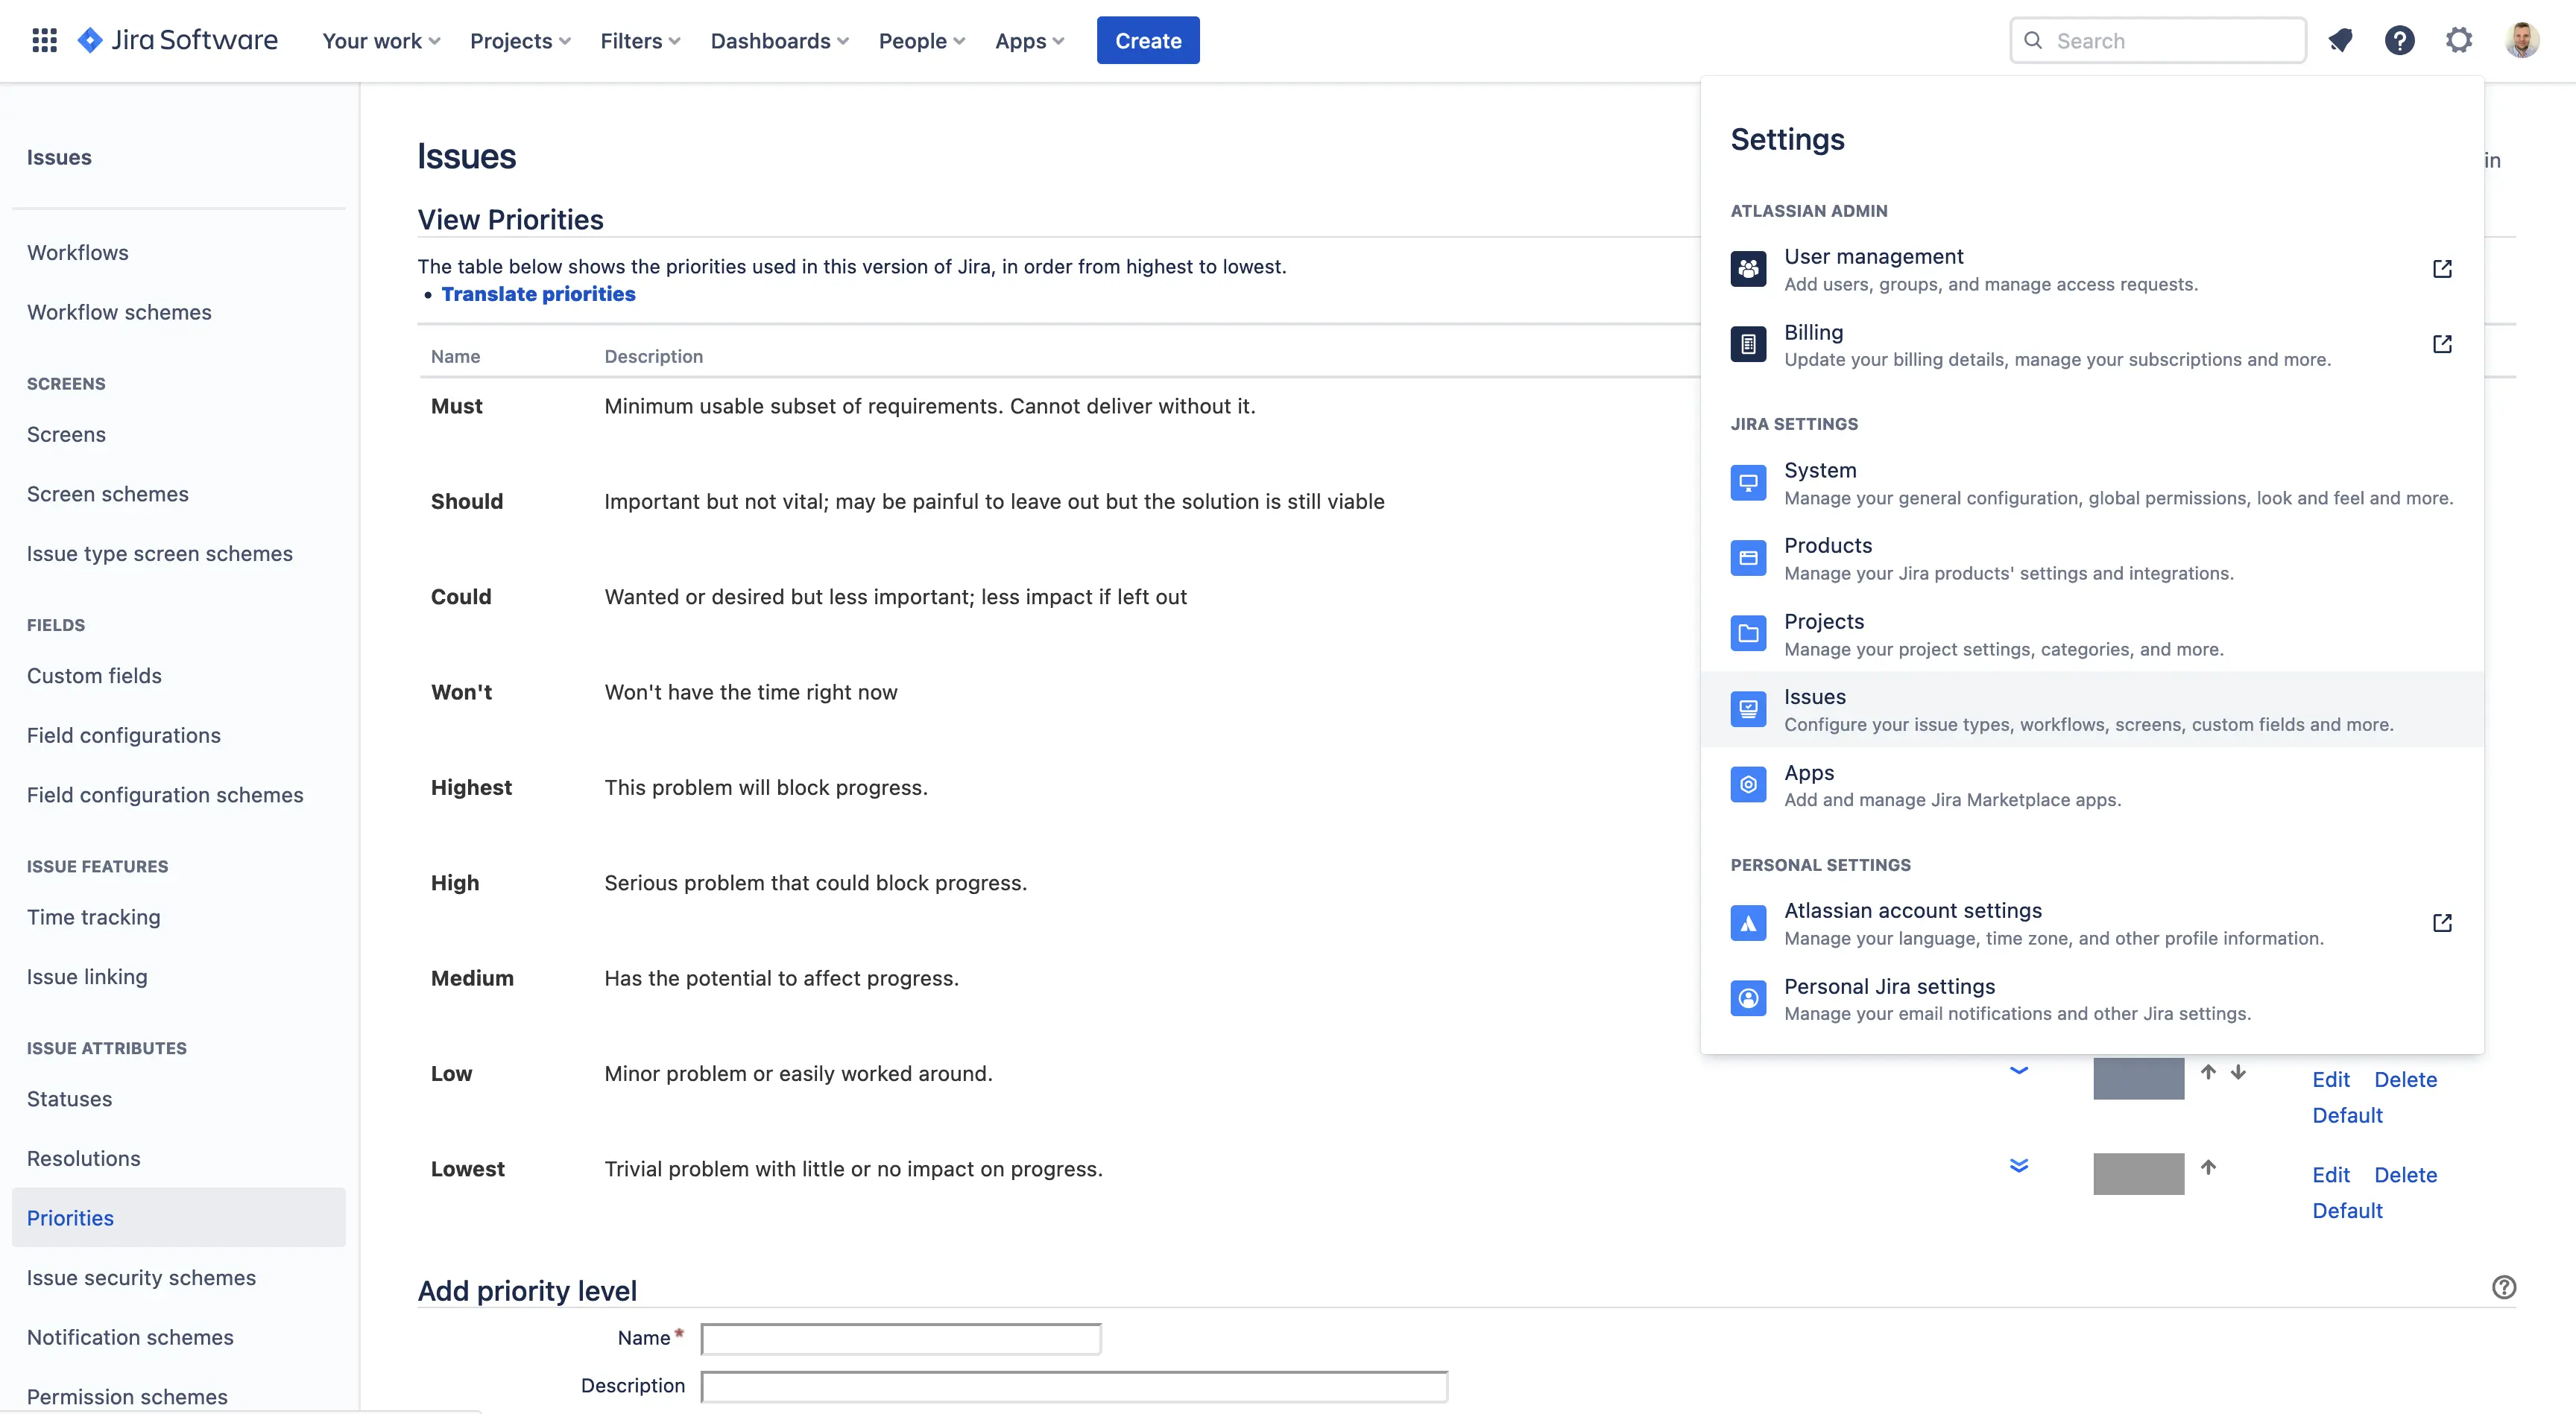Expand the Filters dropdown
The image size is (2576, 1414).
click(640, 41)
